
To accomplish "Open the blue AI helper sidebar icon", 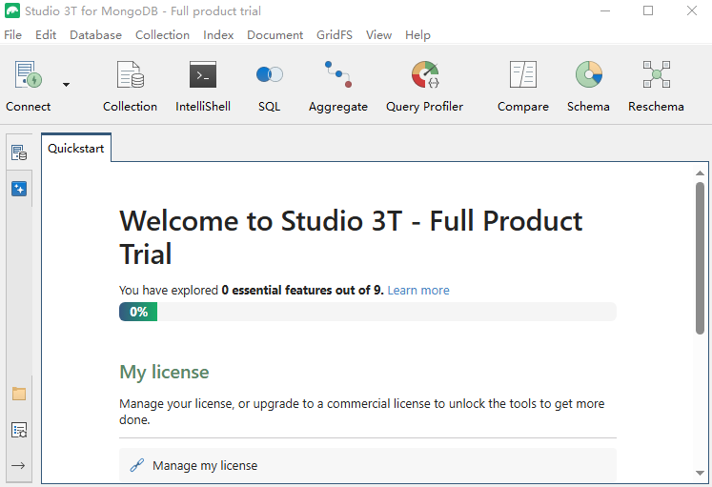I will pos(19,189).
